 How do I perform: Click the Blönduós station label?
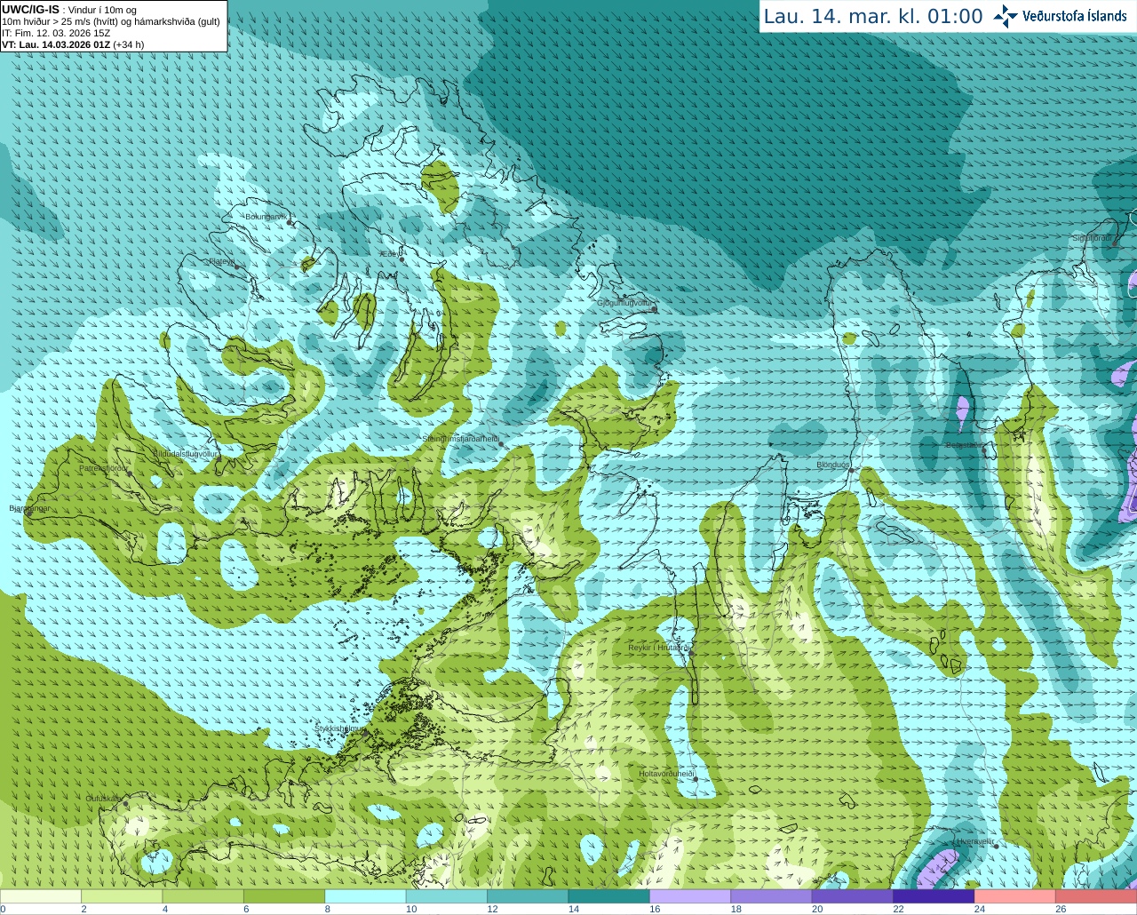pos(833,465)
